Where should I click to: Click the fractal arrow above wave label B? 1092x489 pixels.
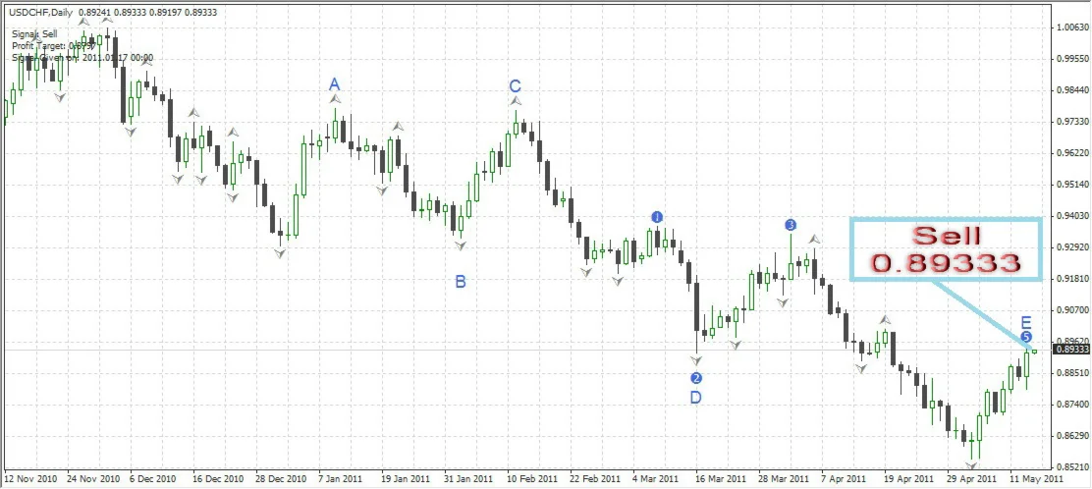pos(460,245)
